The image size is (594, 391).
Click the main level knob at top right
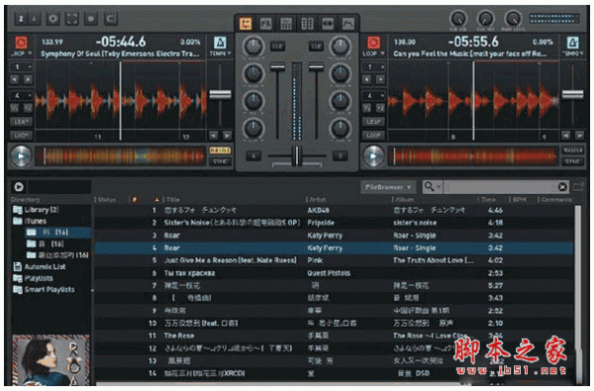coord(513,19)
